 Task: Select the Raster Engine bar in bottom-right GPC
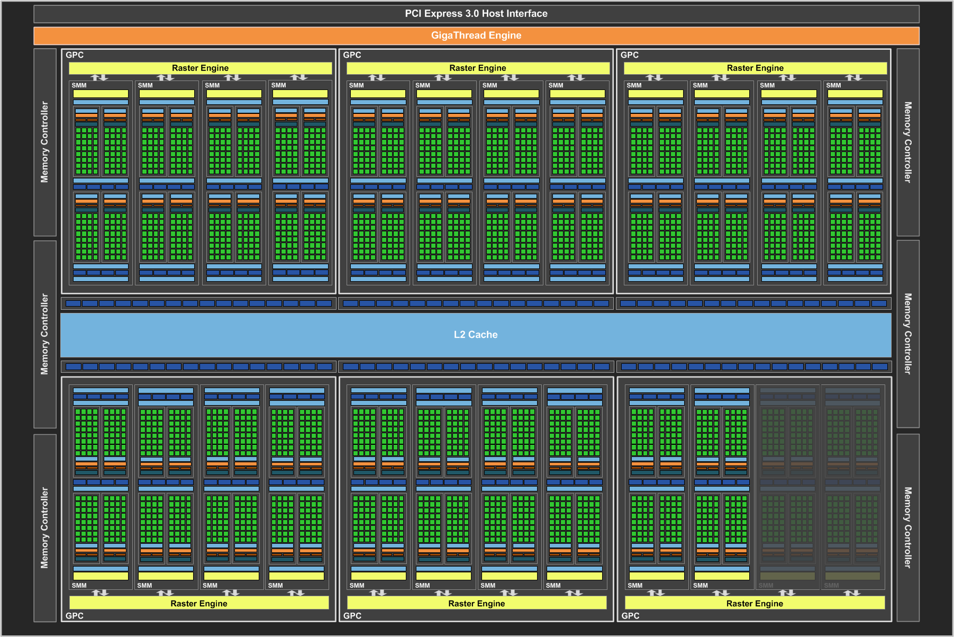(x=755, y=603)
